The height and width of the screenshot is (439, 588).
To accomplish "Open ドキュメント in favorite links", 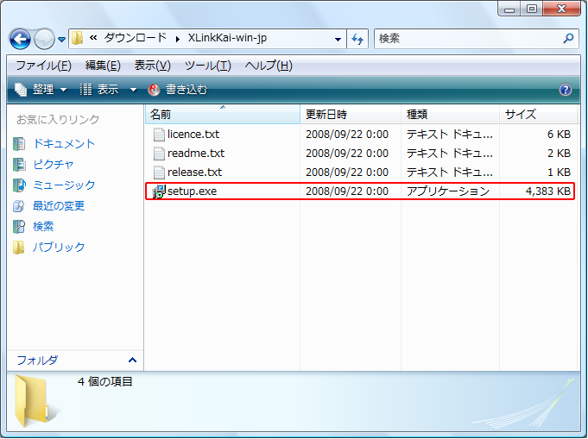I will [x=64, y=144].
